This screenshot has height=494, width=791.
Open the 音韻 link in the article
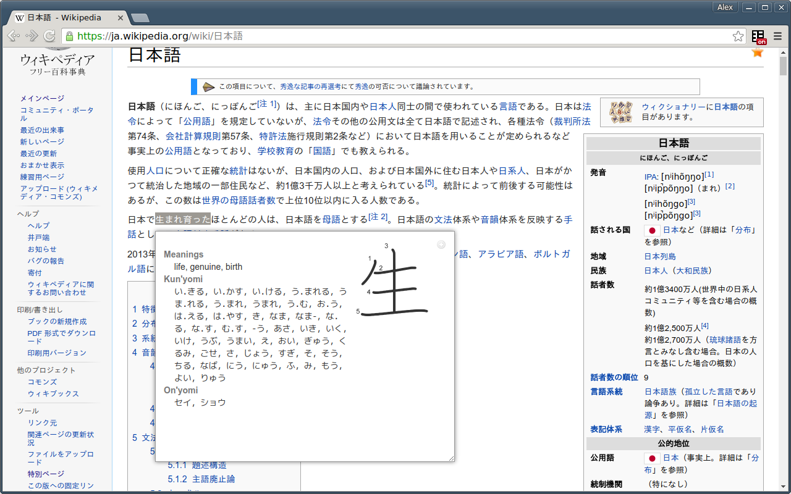(490, 220)
